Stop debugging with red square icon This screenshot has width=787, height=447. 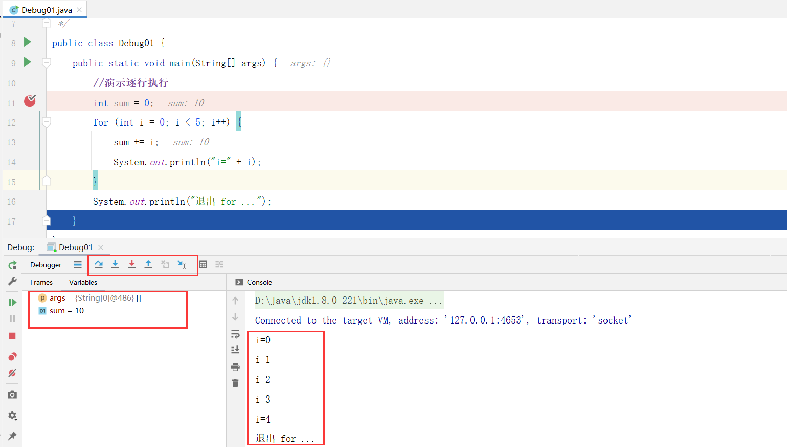[12, 336]
